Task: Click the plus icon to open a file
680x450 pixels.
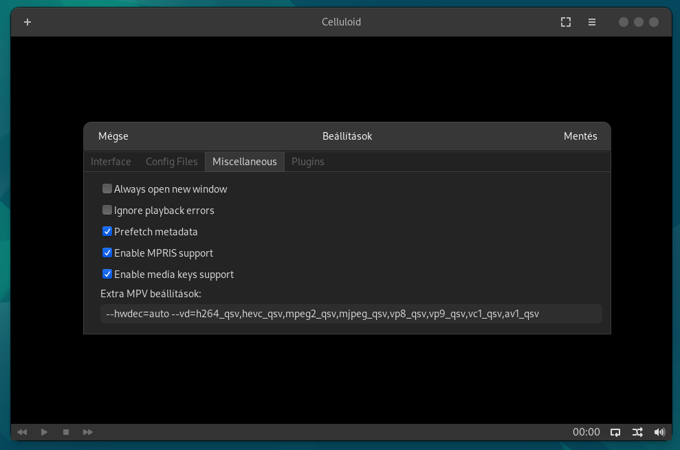Action: point(28,22)
